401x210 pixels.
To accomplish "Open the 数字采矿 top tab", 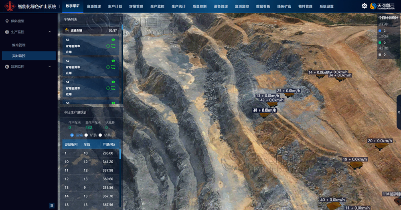I will (x=73, y=6).
